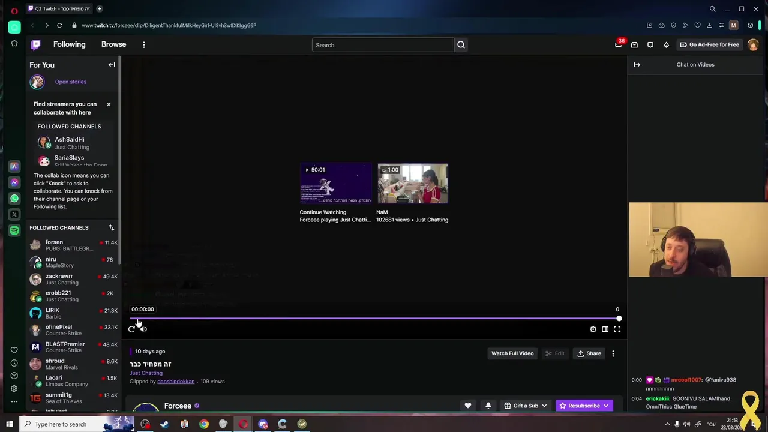Open Continue Watching Forceee thumbnail
Image resolution: width=768 pixels, height=432 pixels.
(335, 183)
